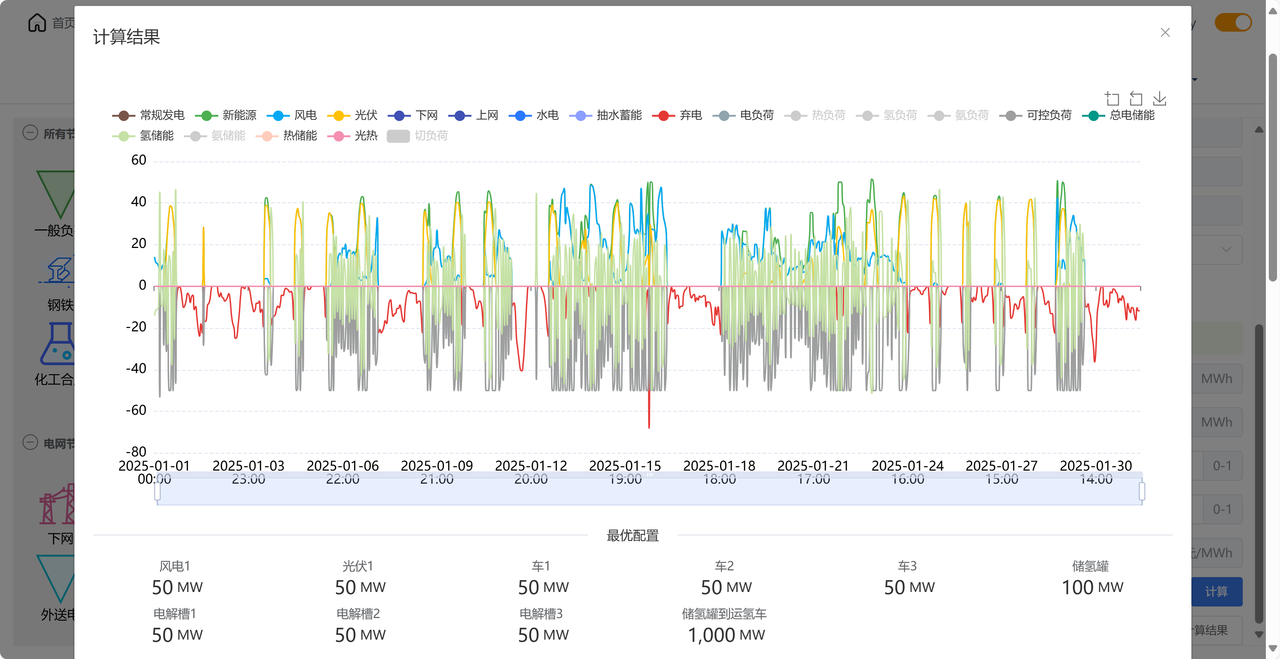Click the 车3 configuration label

click(x=907, y=566)
